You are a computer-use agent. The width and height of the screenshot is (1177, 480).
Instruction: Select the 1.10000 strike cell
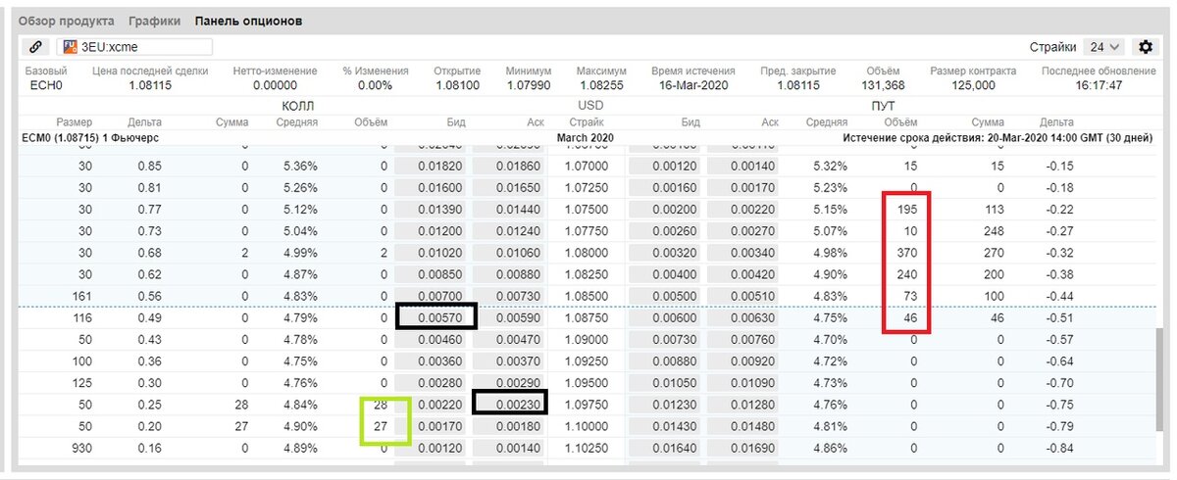pos(586,424)
